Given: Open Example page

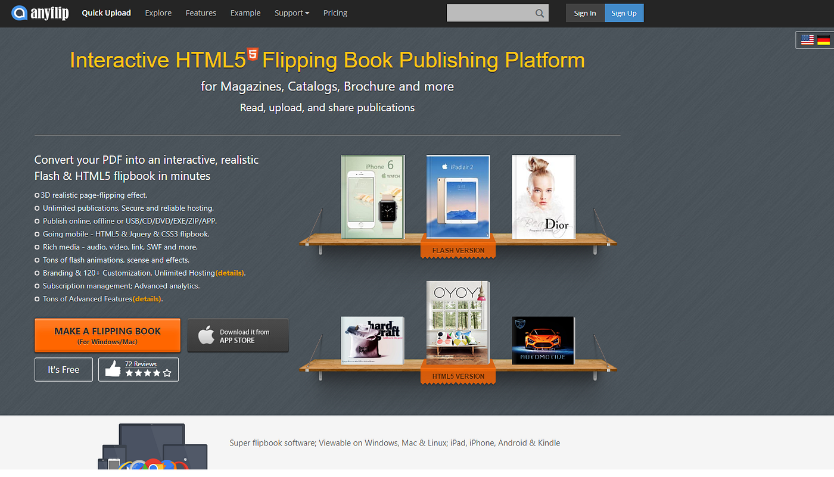Looking at the screenshot, I should 245,13.
